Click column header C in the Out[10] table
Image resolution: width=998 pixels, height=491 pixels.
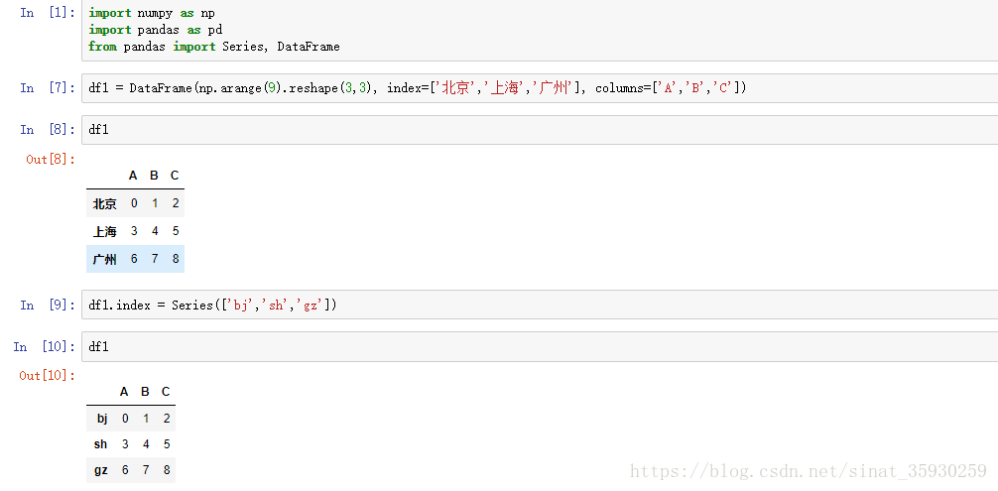(x=166, y=392)
